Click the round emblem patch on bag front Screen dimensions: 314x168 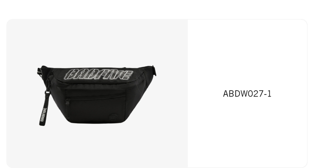coord(114,117)
